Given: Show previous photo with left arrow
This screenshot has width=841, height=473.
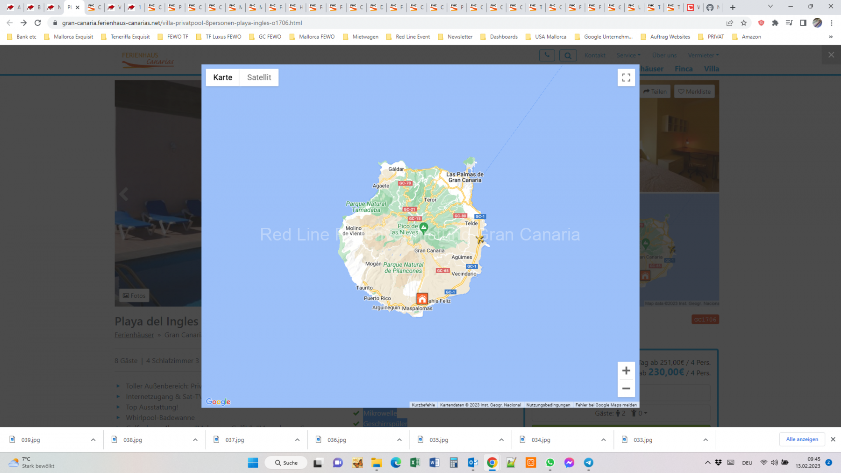Looking at the screenshot, I should coord(124,194).
